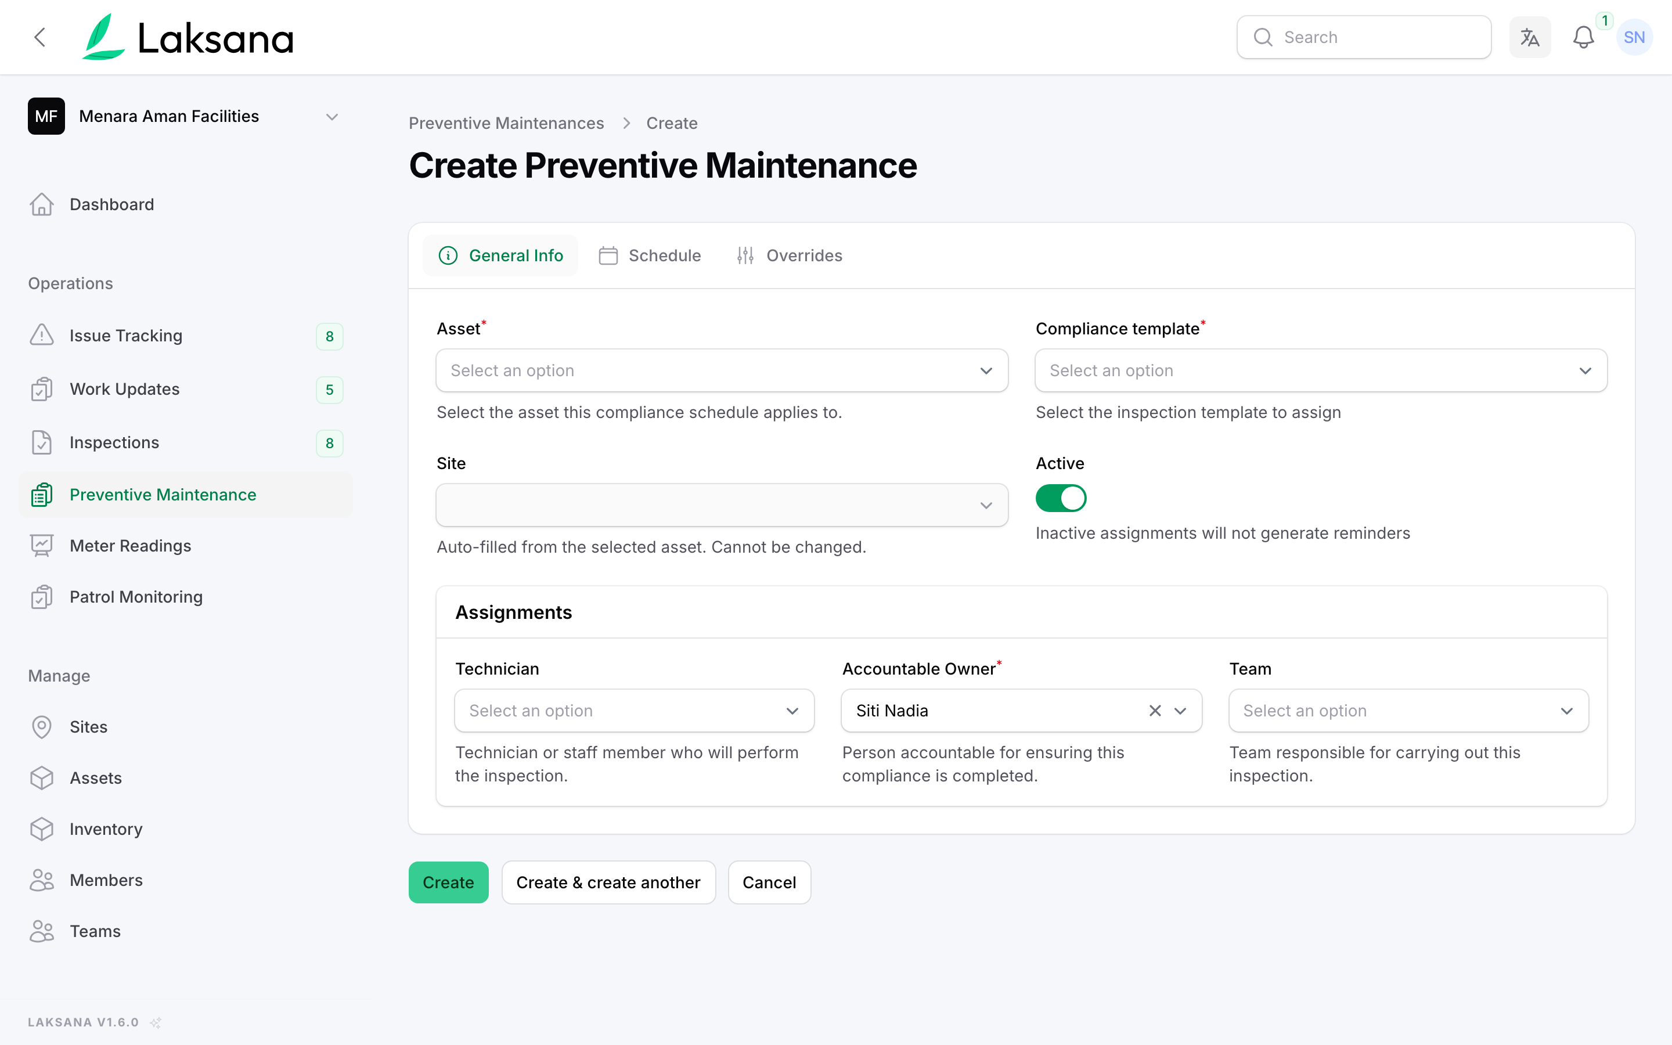The width and height of the screenshot is (1672, 1045).
Task: Switch to the General Info tab
Action: 500,255
